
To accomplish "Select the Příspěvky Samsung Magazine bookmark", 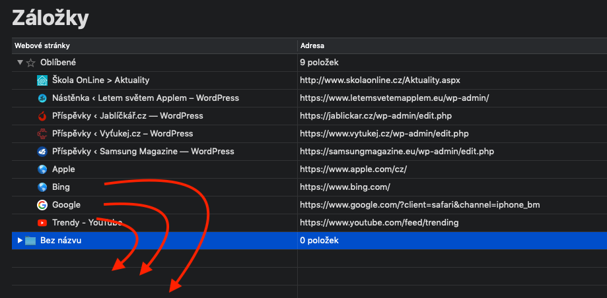I will [x=143, y=152].
